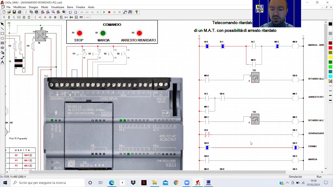This screenshot has width=333, height=187.
Task: Open the connection line symbol library icon
Action: (88, 17)
